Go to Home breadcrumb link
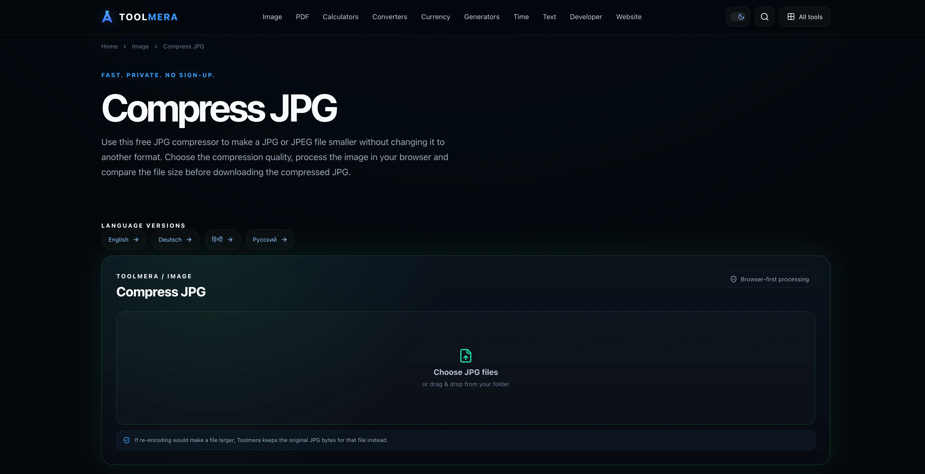The height and width of the screenshot is (474, 925). click(109, 46)
